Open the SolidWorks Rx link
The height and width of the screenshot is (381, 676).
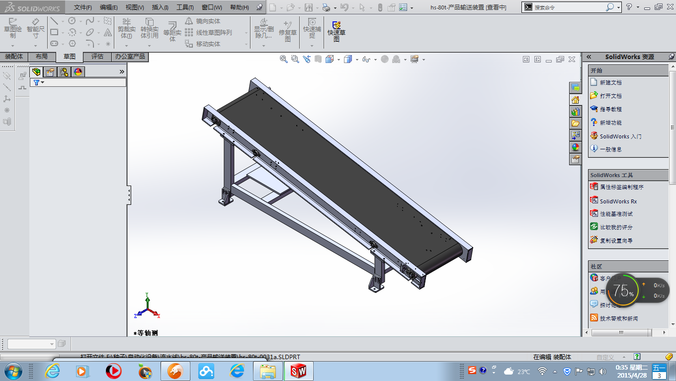tap(613, 201)
